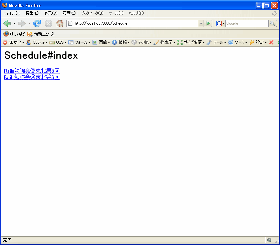The width and height of the screenshot is (280, 245).
Task: Go back with the green Back arrow
Action: coord(7,23)
